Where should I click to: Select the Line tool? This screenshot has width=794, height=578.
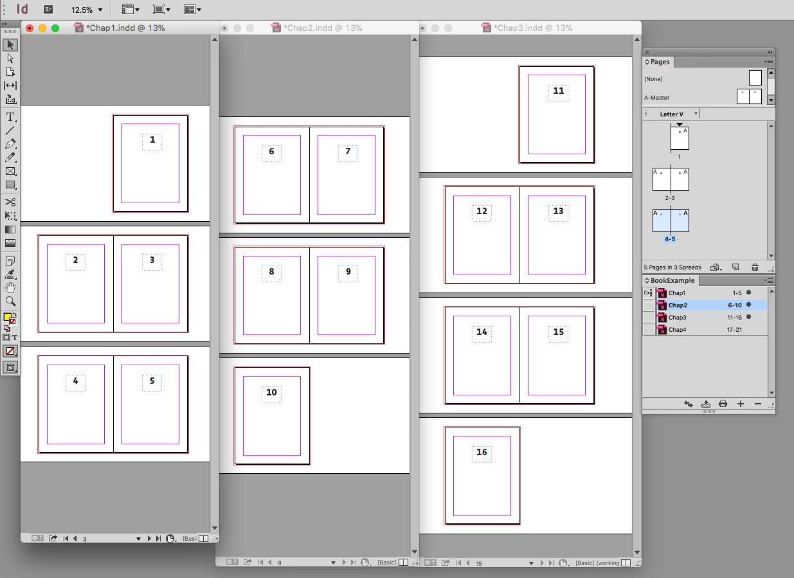point(10,131)
